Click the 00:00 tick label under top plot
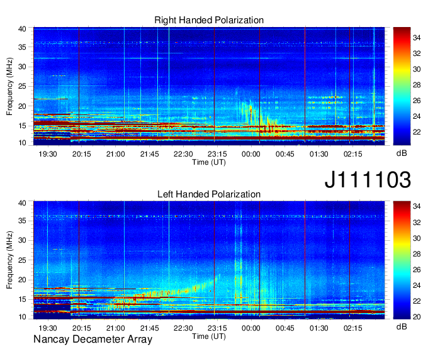 tap(251, 154)
